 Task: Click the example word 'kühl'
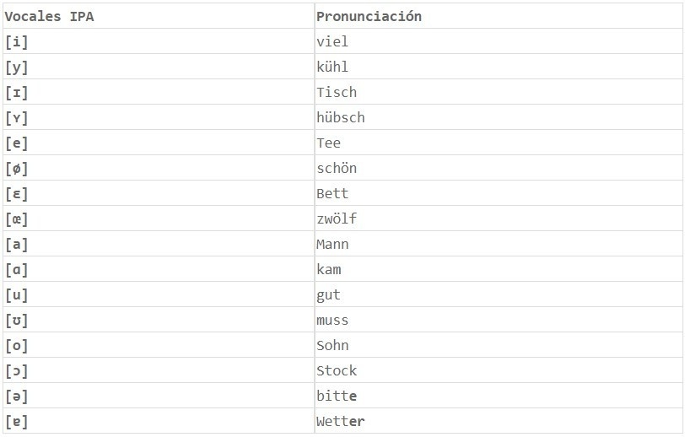click(x=332, y=67)
